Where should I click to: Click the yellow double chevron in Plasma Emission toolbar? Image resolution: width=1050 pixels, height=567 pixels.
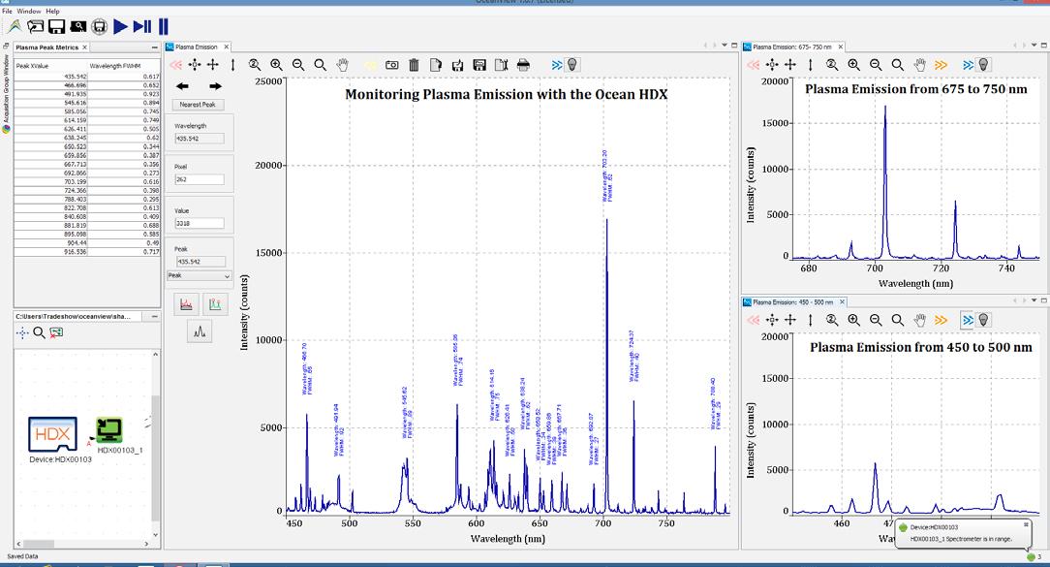click(370, 65)
